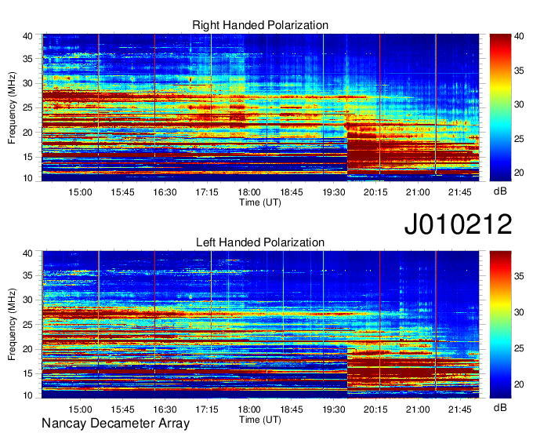
Task: Click "Frequency (MHz)" label of Right Handed plot
Action: tap(12, 107)
